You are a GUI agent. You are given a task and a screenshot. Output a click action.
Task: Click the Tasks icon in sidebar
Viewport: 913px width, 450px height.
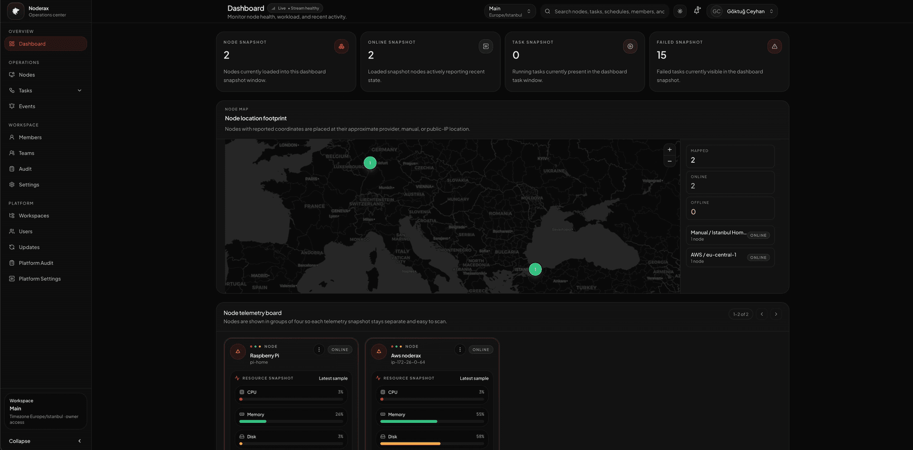click(x=12, y=90)
